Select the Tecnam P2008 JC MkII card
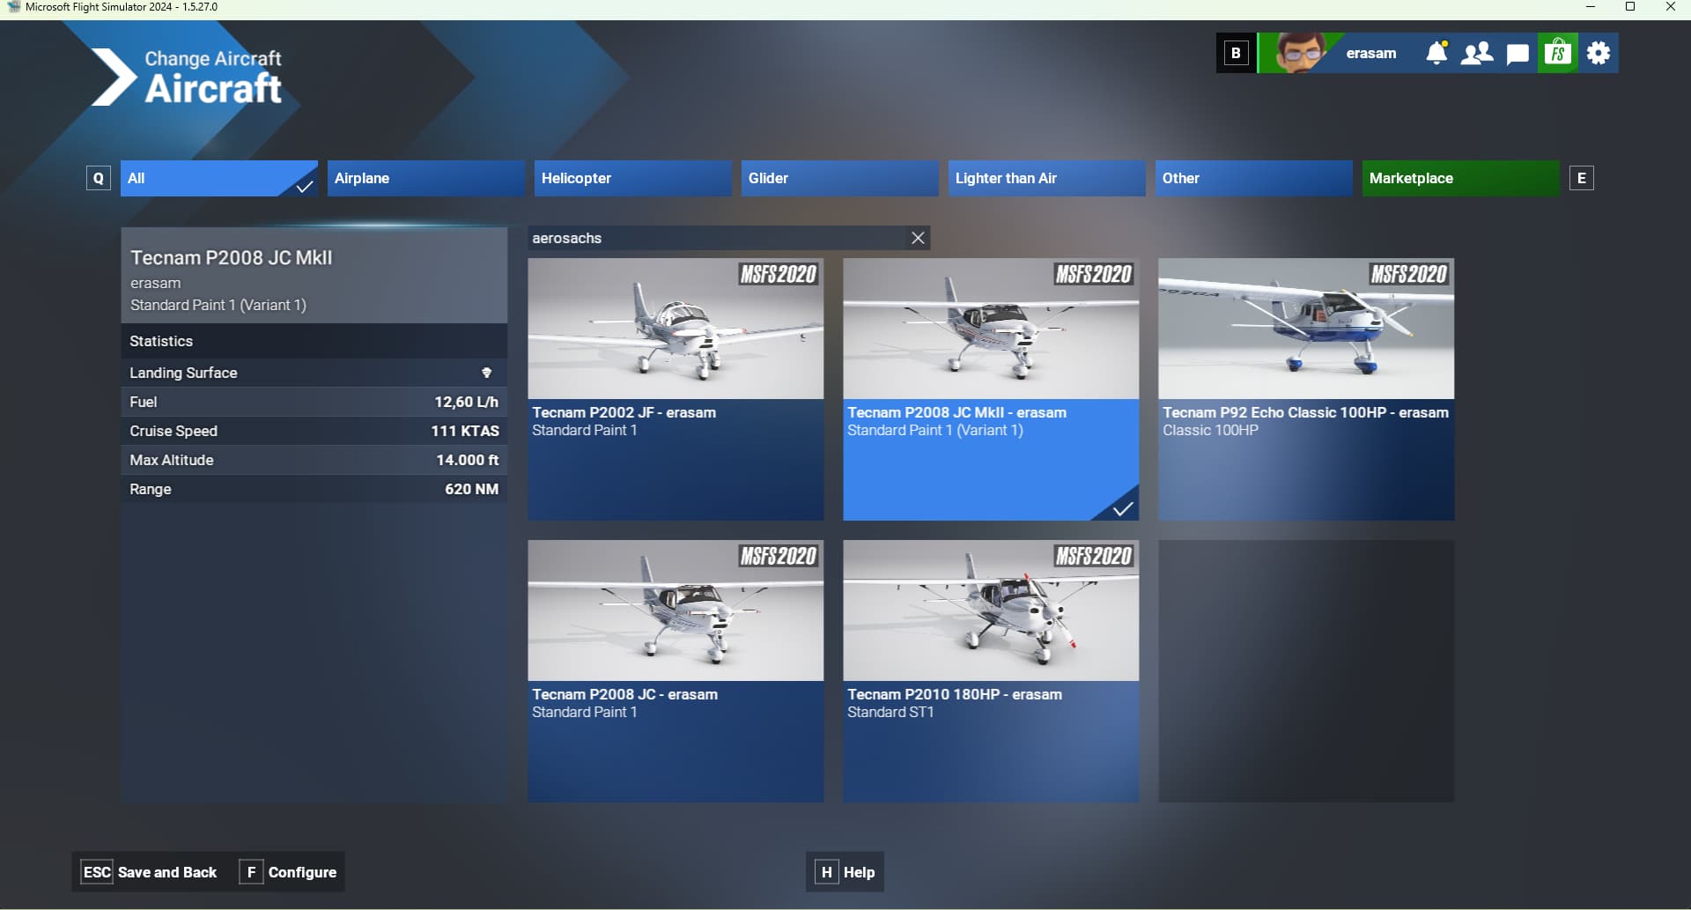The height and width of the screenshot is (910, 1691). 991,388
